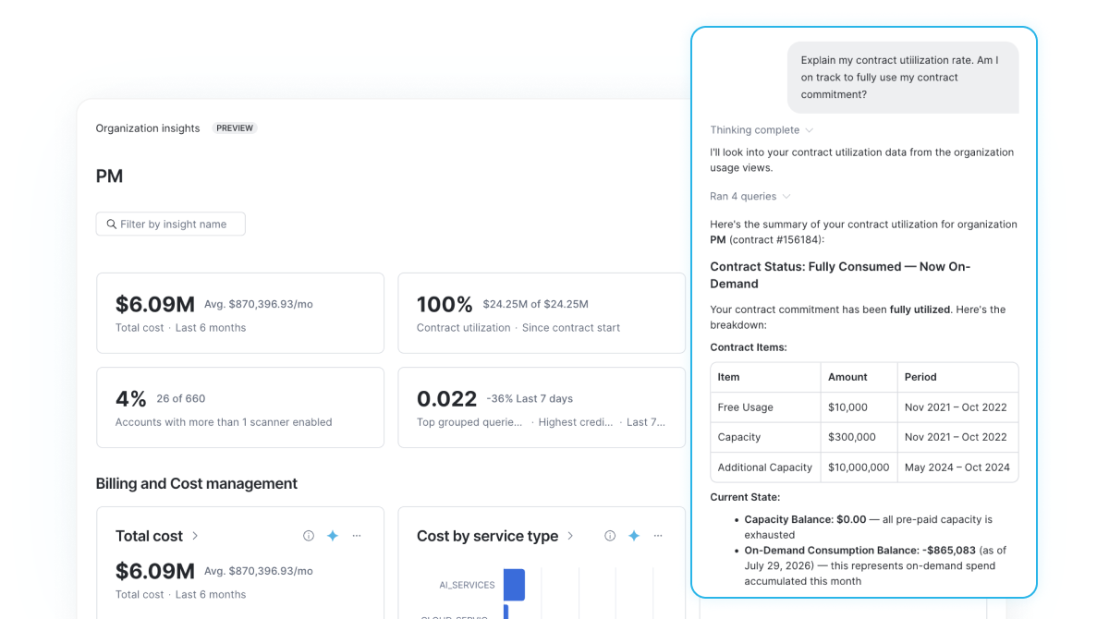Click the AI_SERVICES bar in chart

pos(514,585)
